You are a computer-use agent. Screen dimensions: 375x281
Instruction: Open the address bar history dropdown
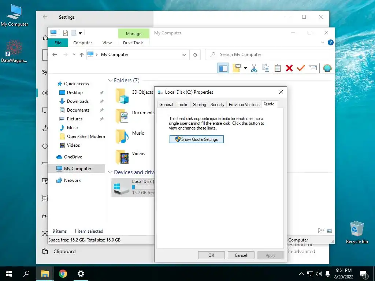184,55
